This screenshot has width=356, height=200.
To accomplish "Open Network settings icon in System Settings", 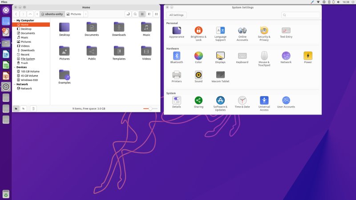I will (x=286, y=57).
